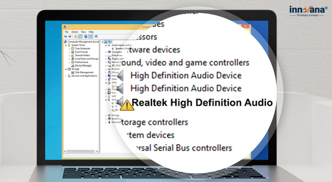The image size is (332, 182).
Task: Click the Monitors device category icon
Action: pyautogui.click(x=109, y=76)
